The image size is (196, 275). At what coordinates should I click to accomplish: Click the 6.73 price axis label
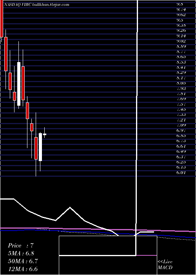pyautogui.click(x=181, y=141)
